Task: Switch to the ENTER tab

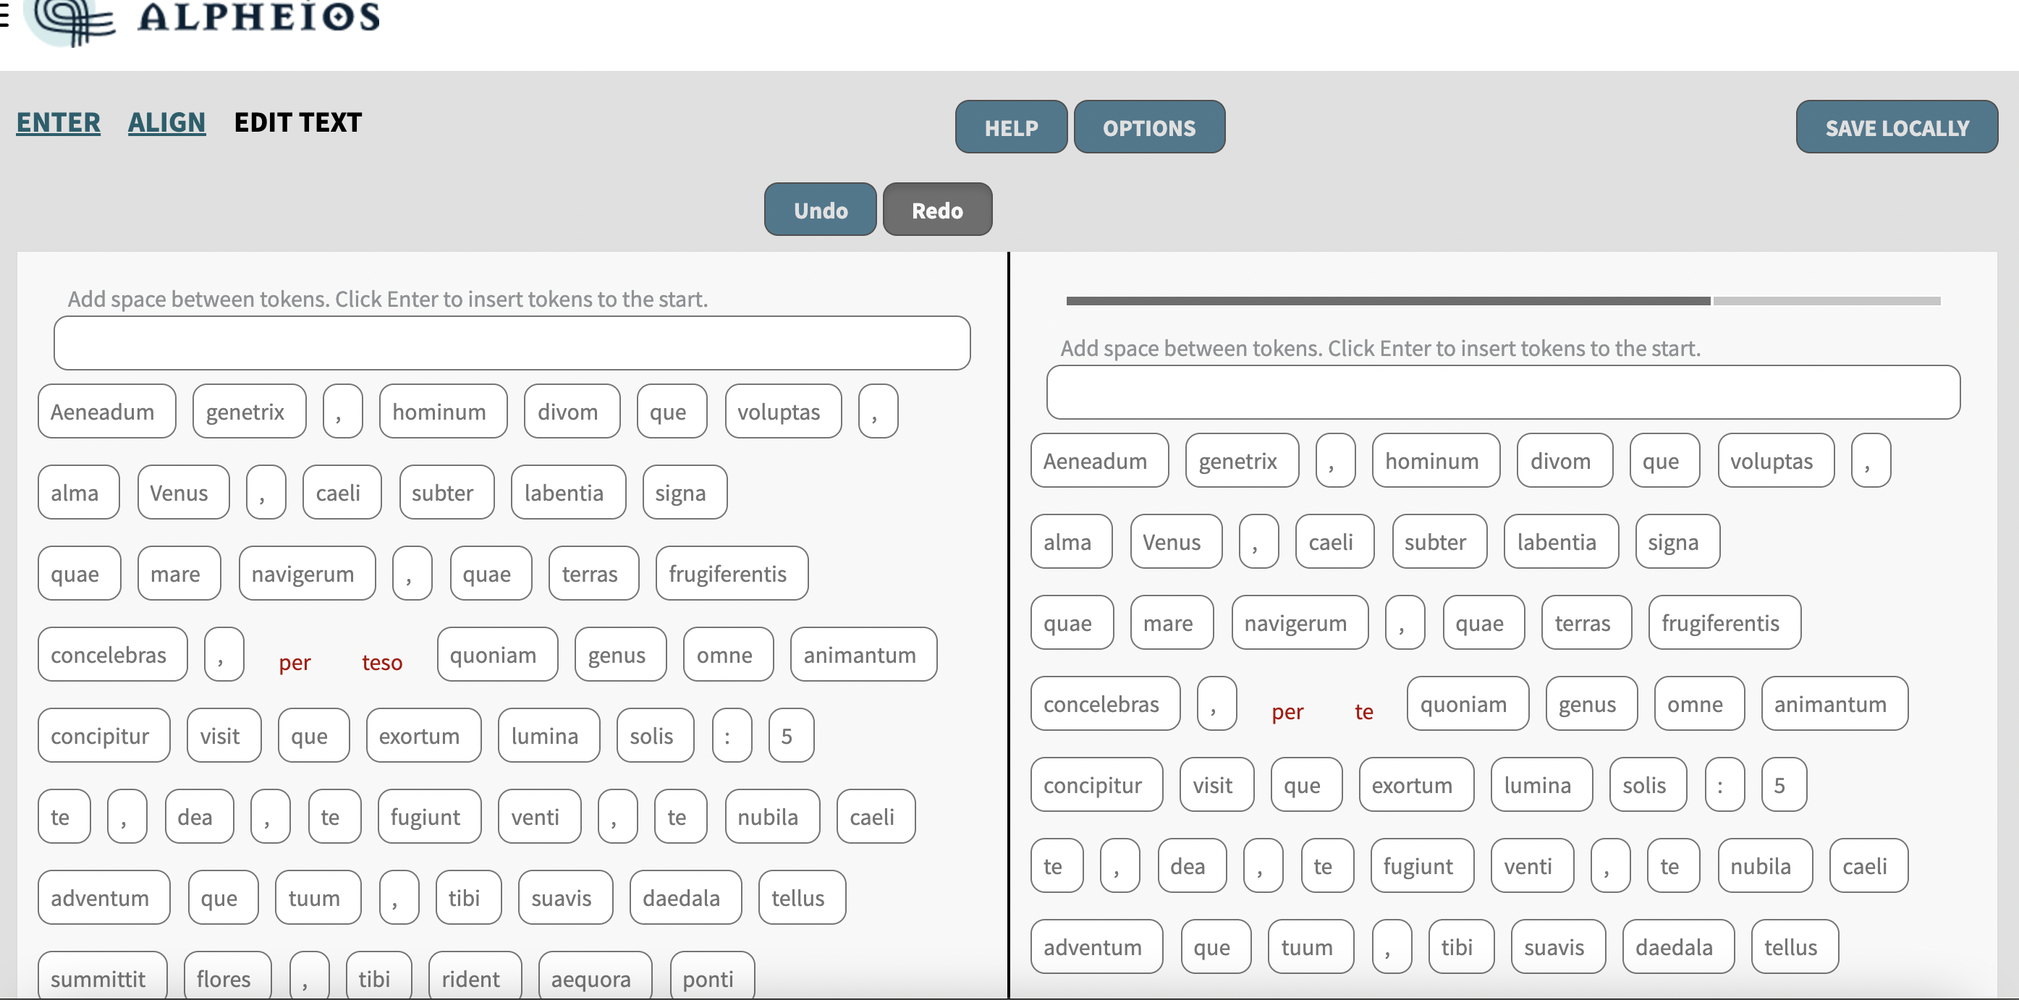Action: 57,122
